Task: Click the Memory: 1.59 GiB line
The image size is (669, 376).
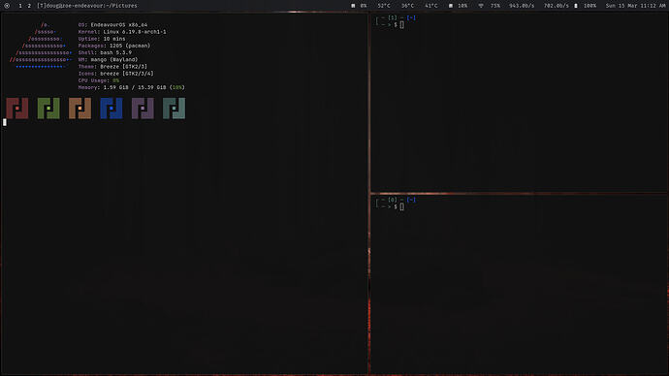Action: (x=132, y=87)
